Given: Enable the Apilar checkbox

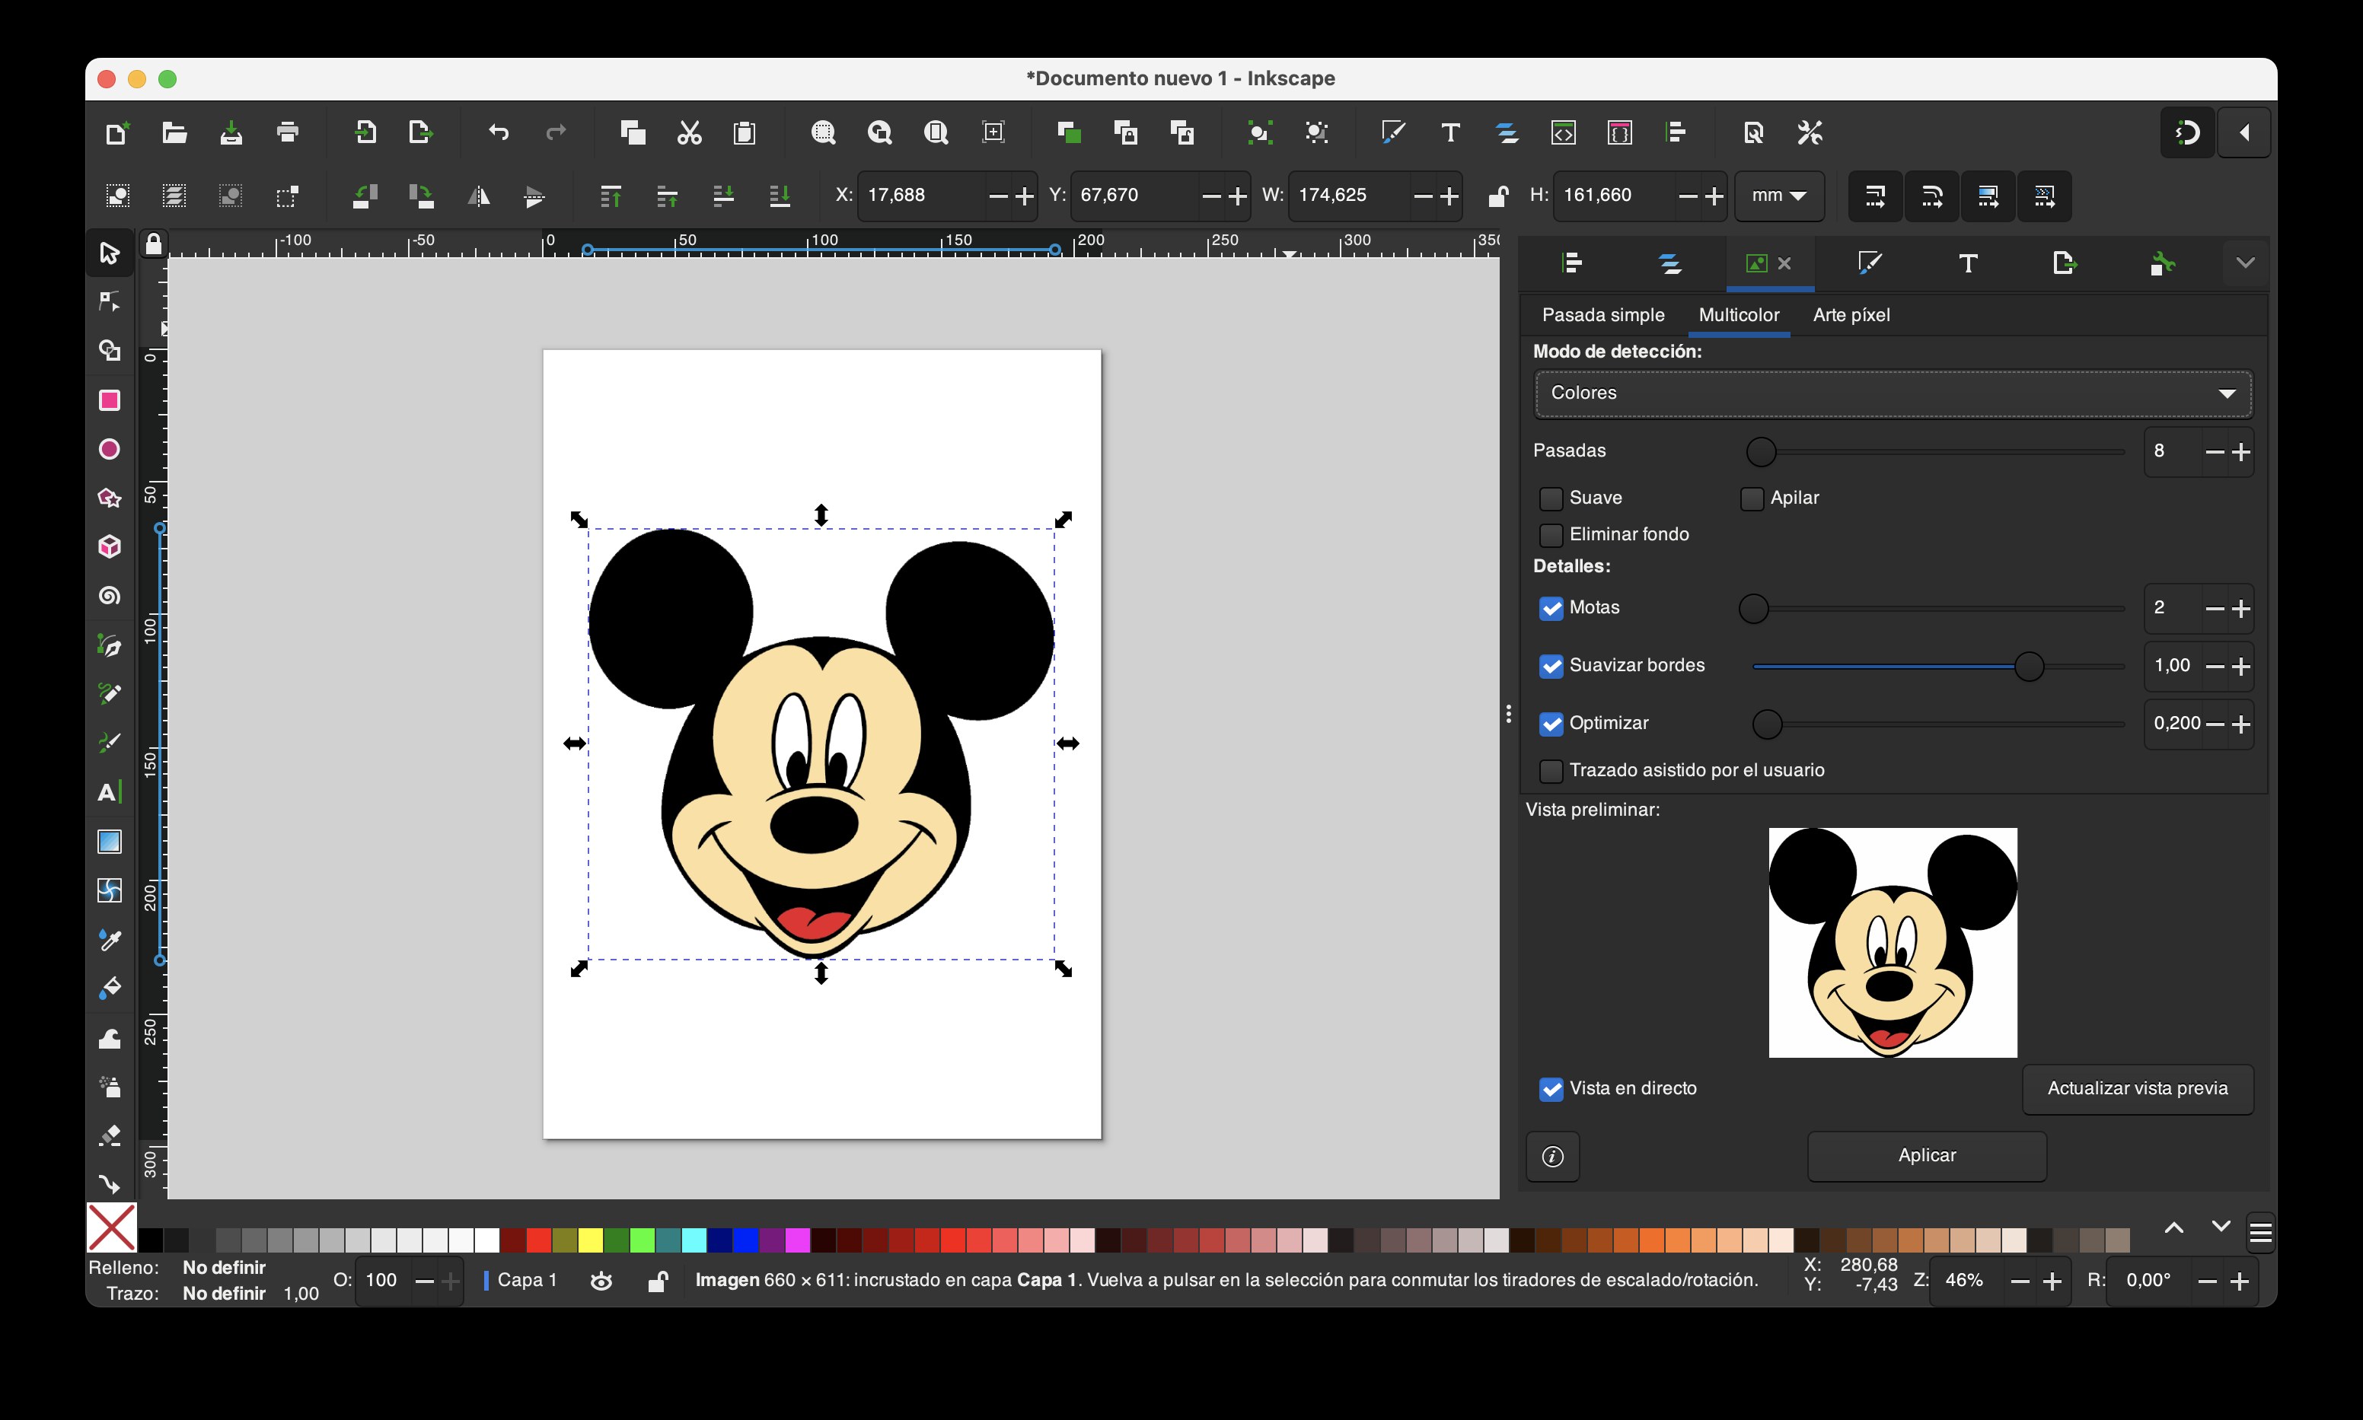Looking at the screenshot, I should (x=1752, y=498).
